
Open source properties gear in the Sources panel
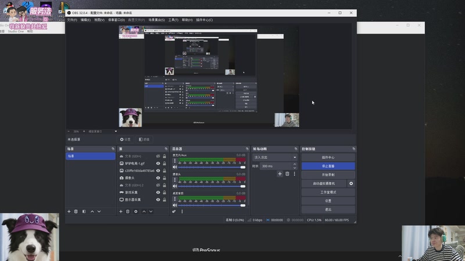136,212
